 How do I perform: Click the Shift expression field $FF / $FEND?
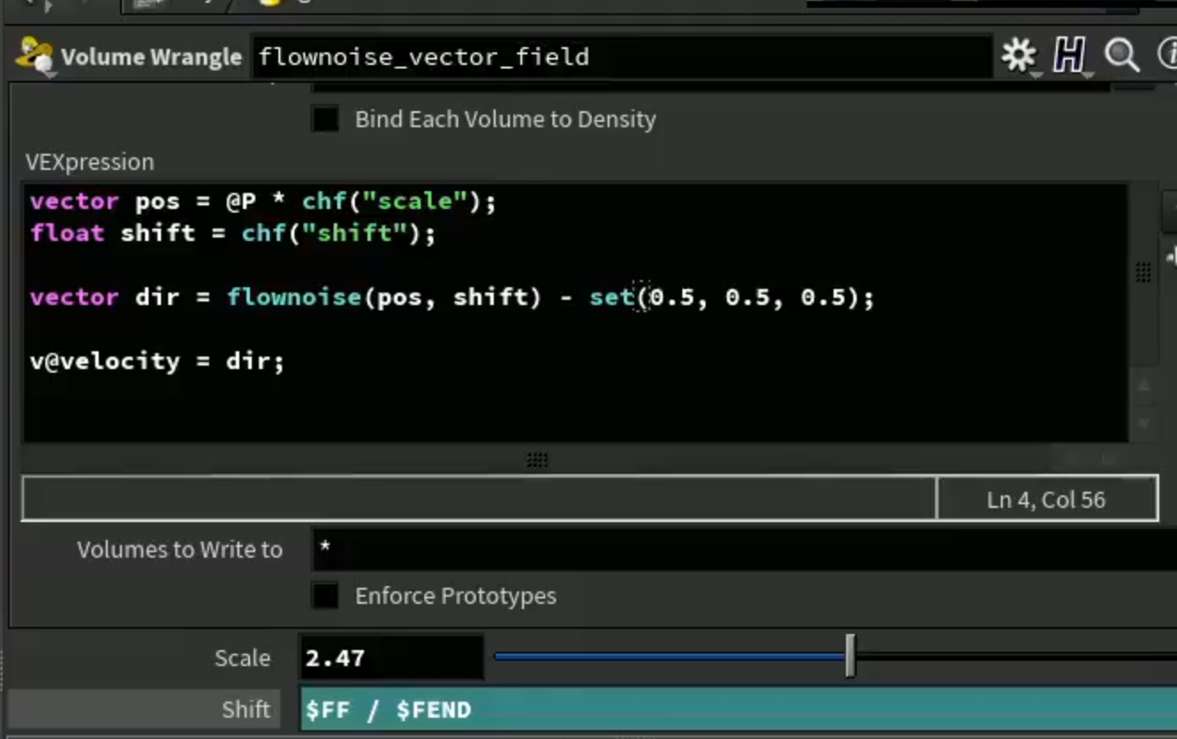738,710
